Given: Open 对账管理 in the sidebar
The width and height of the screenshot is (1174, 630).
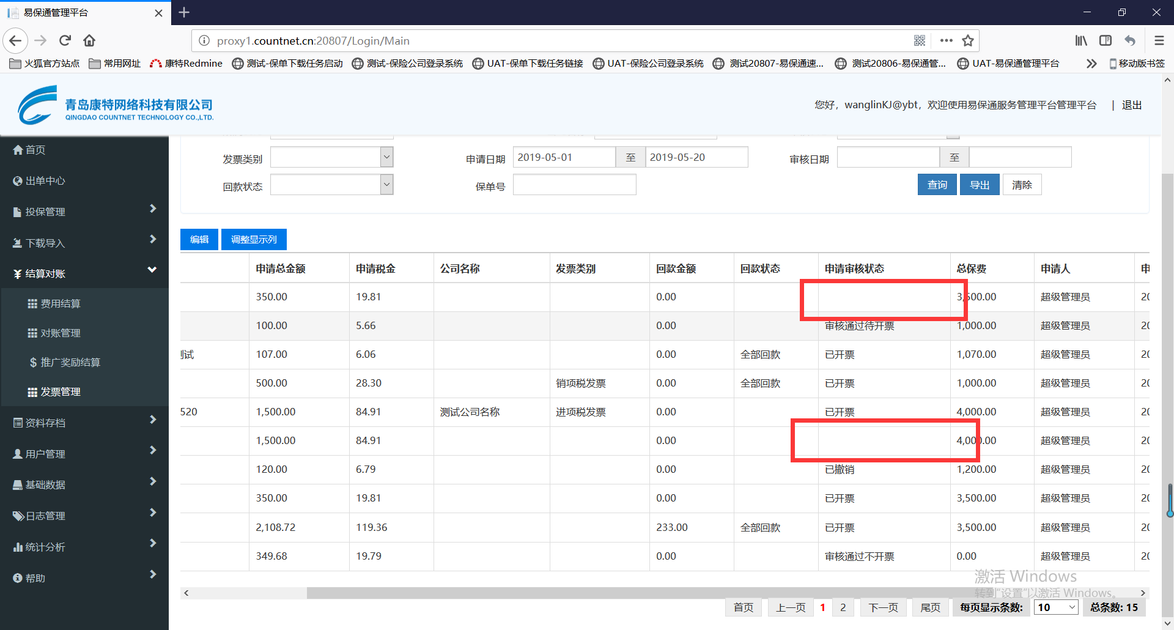Looking at the screenshot, I should (x=61, y=333).
